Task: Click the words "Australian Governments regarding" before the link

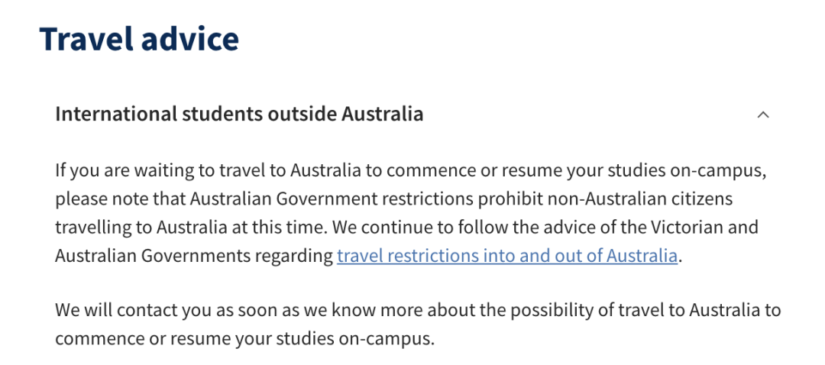Action: (x=194, y=256)
